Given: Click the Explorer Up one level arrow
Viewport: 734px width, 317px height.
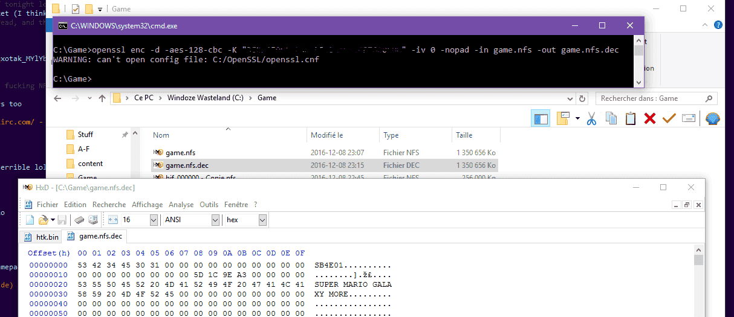Looking at the screenshot, I should pyautogui.click(x=102, y=98).
